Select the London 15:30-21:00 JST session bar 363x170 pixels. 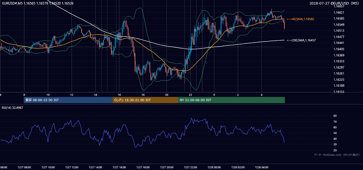(x=145, y=100)
